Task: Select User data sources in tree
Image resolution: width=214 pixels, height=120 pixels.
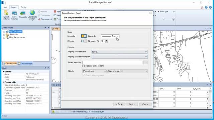Action: (17, 37)
